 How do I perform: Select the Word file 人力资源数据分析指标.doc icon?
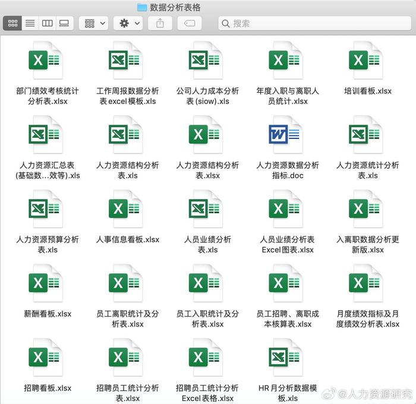point(286,135)
